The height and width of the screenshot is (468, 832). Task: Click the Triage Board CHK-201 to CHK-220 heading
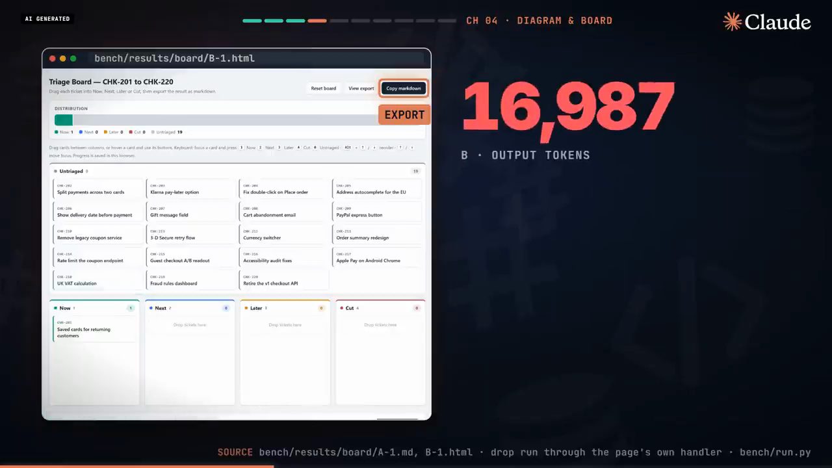coord(111,82)
